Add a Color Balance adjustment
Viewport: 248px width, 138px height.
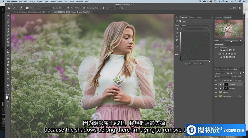click(x=222, y=54)
